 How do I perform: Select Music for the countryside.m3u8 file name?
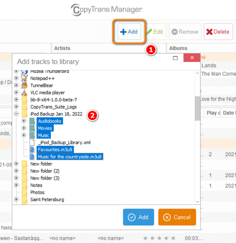[70, 156]
